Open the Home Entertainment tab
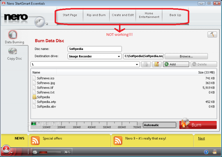 (149, 15)
